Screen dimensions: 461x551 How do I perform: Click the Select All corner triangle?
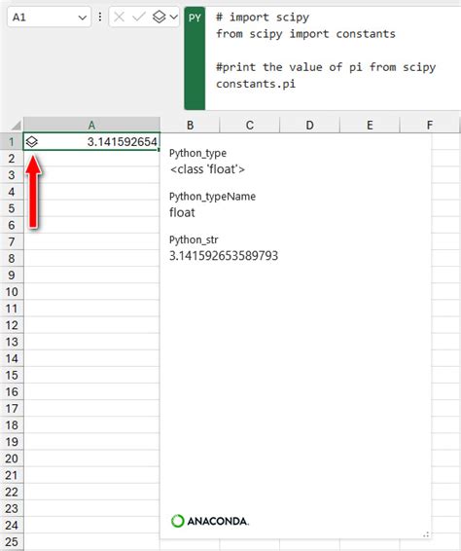pyautogui.click(x=17, y=125)
